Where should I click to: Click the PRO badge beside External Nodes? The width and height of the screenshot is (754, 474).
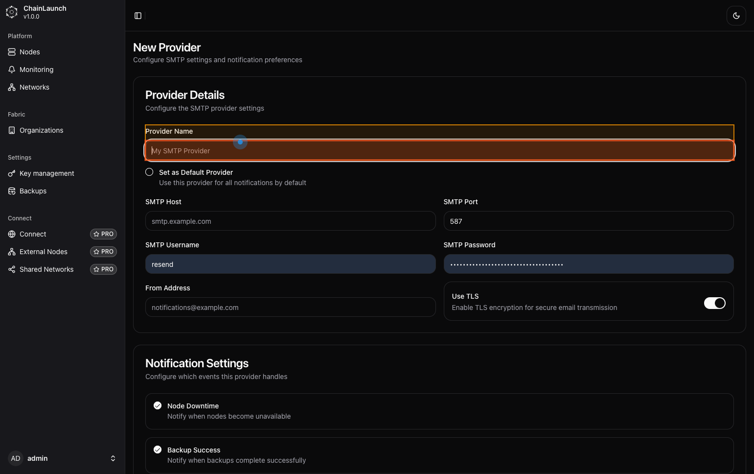(103, 252)
